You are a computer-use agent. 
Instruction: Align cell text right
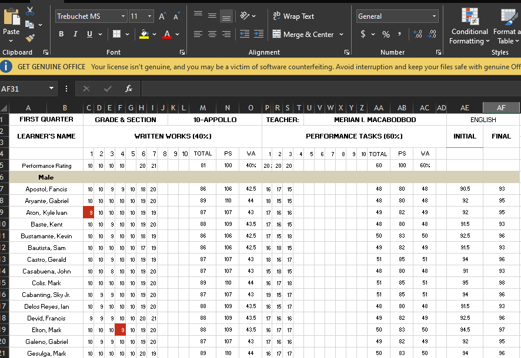226,34
